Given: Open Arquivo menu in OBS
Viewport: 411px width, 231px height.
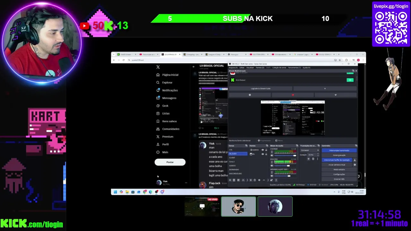Looking at the screenshot, I should pyautogui.click(x=233, y=67).
